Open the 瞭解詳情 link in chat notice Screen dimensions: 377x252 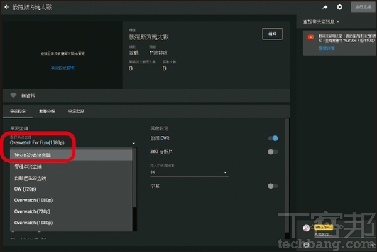coord(326,48)
